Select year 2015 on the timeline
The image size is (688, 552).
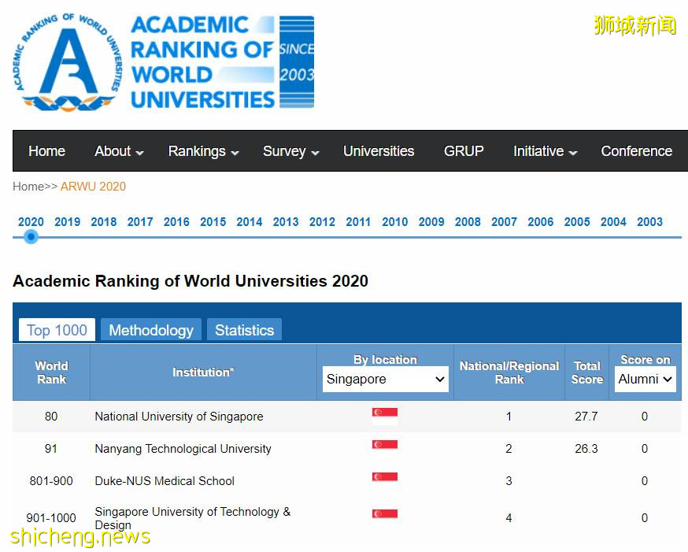point(213,222)
